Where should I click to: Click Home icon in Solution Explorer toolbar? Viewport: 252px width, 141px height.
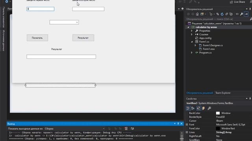197,14
